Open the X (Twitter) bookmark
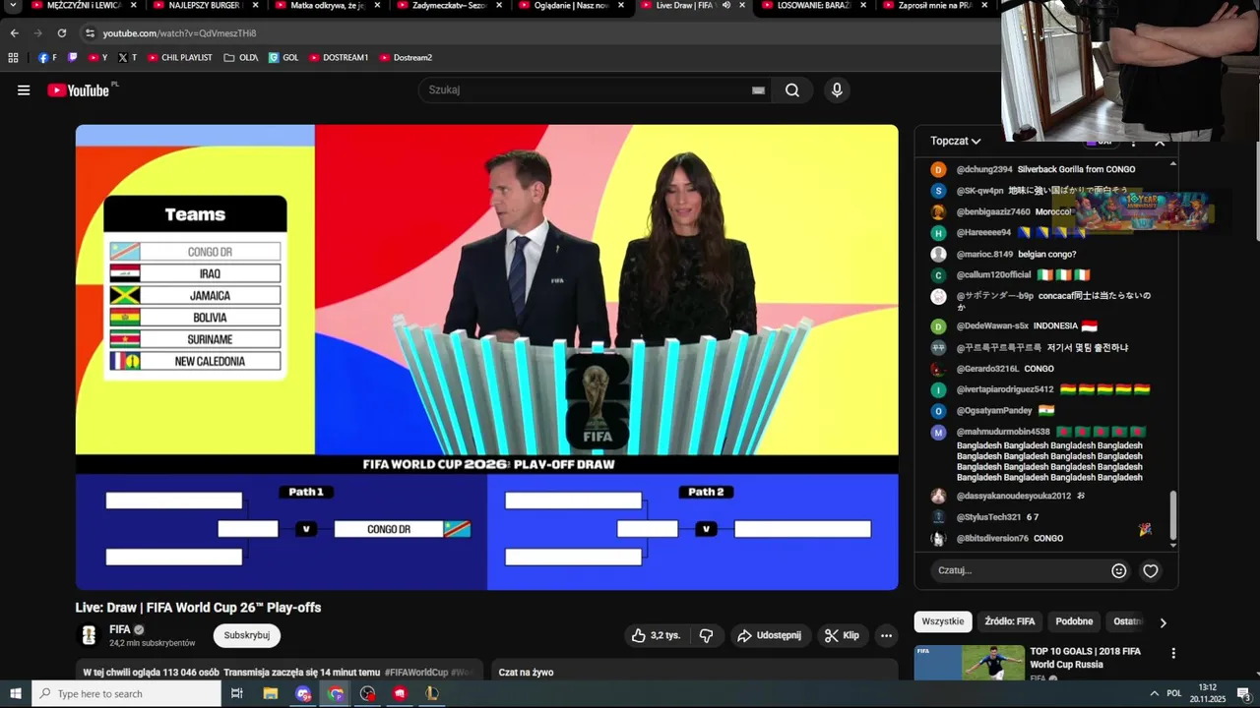The height and width of the screenshot is (708, 1260). coord(127,57)
